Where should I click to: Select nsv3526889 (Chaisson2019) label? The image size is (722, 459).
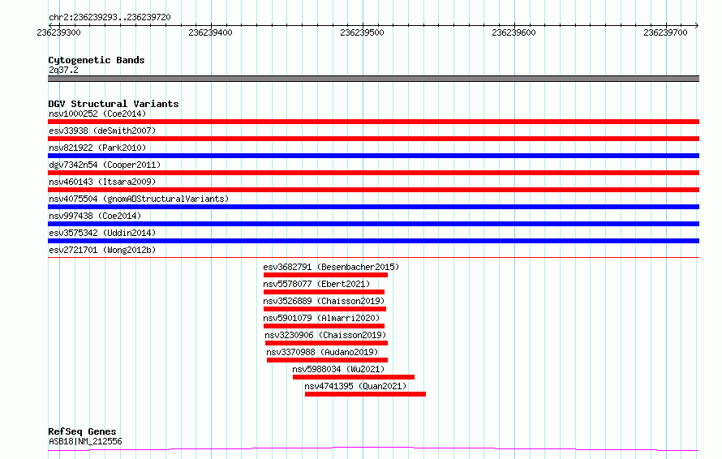(324, 301)
